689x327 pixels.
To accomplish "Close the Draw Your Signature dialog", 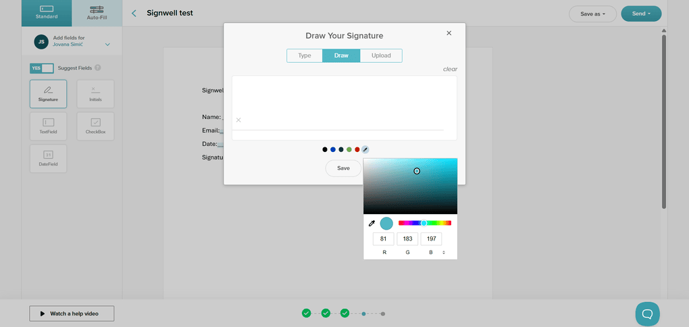I will (449, 33).
